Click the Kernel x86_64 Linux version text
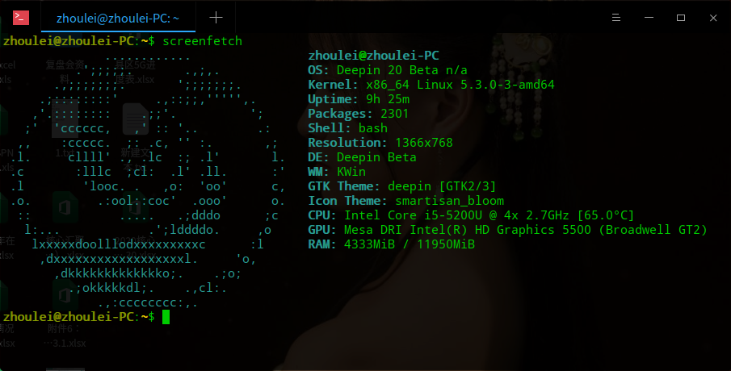Viewport: 731px width, 371px height. [x=460, y=85]
